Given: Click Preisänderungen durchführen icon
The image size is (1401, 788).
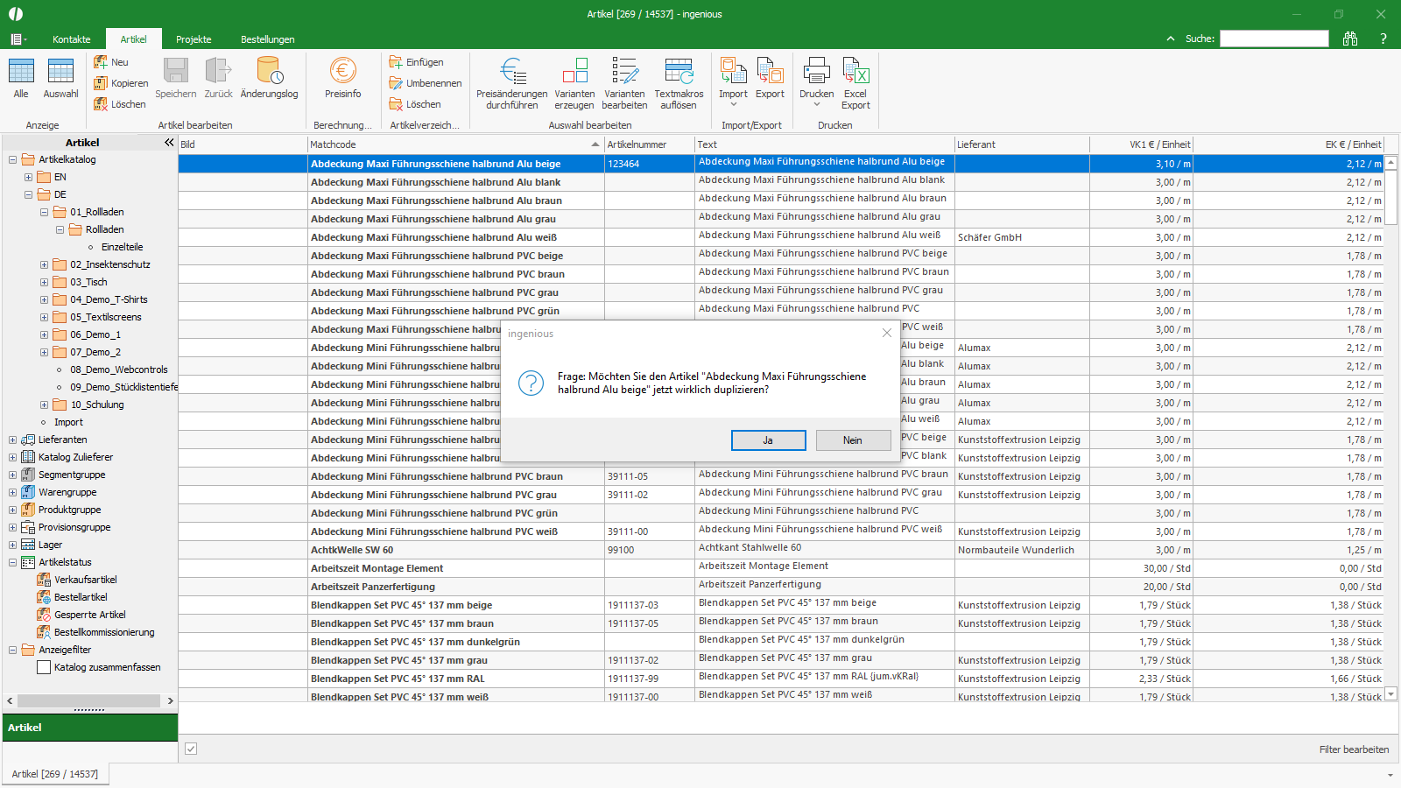Looking at the screenshot, I should [x=512, y=71].
